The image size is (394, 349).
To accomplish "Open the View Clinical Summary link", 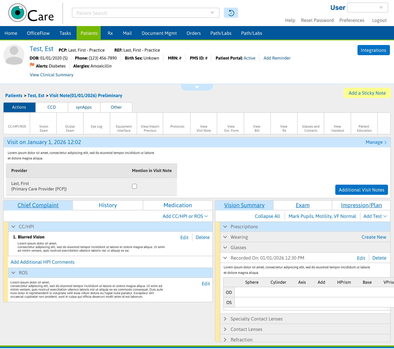I will (x=52, y=75).
